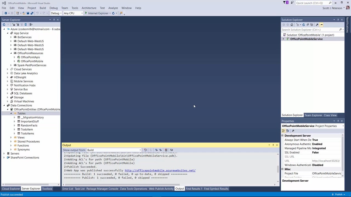Screen dimensions: 351x197
Task: Select the RandomFacts table
Action: coord(29,125)
